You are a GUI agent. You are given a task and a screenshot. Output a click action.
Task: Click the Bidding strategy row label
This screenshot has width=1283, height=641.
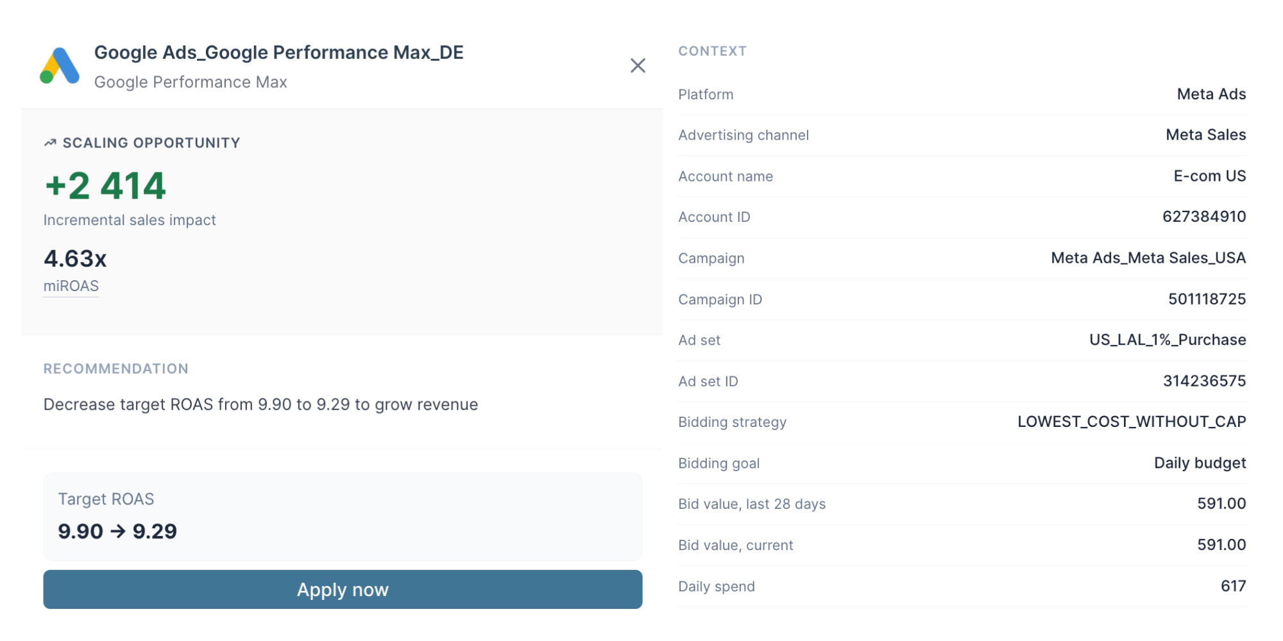[x=732, y=422]
